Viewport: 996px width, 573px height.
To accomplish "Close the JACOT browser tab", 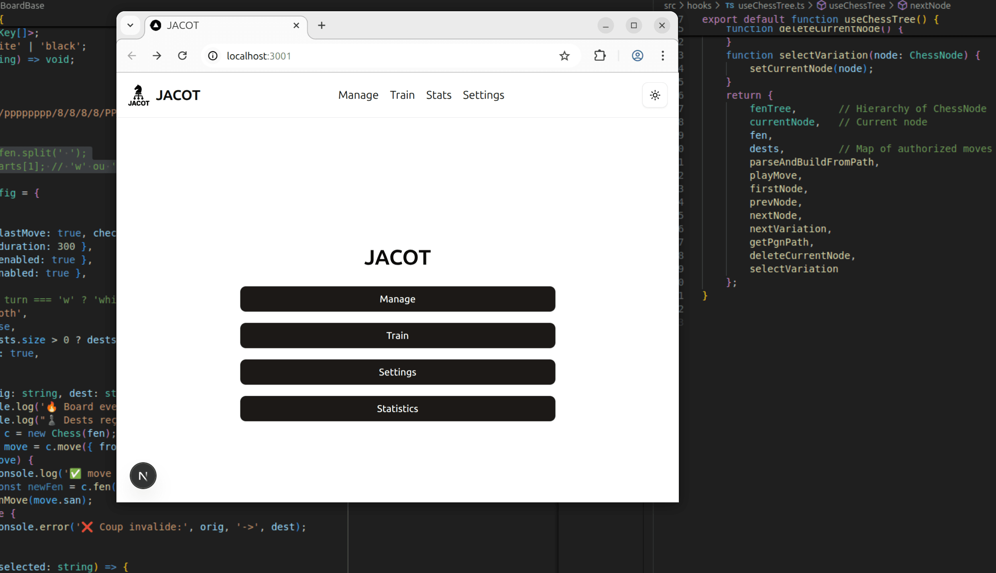I will pos(296,25).
